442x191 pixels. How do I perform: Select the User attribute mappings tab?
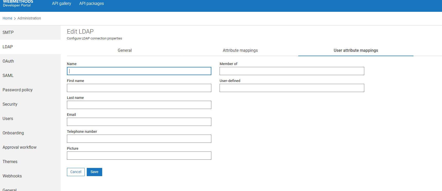pos(356,51)
